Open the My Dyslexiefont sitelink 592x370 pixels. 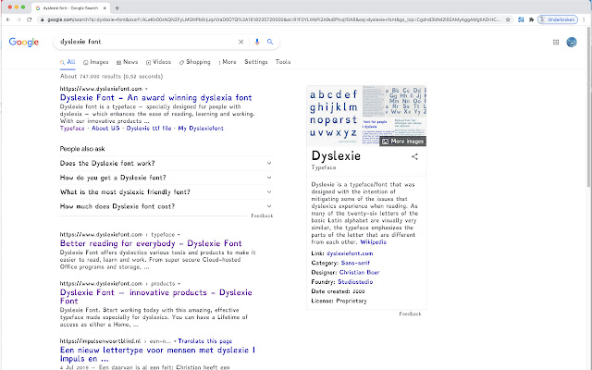point(201,129)
